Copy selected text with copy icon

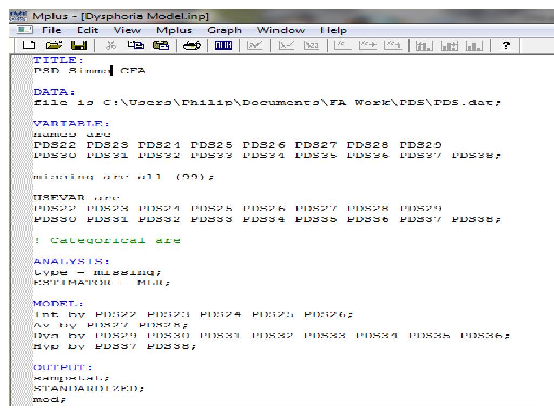click(x=136, y=45)
